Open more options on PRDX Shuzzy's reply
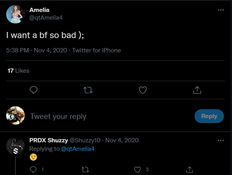Viewport: 232px width, 175px height. 220,140
